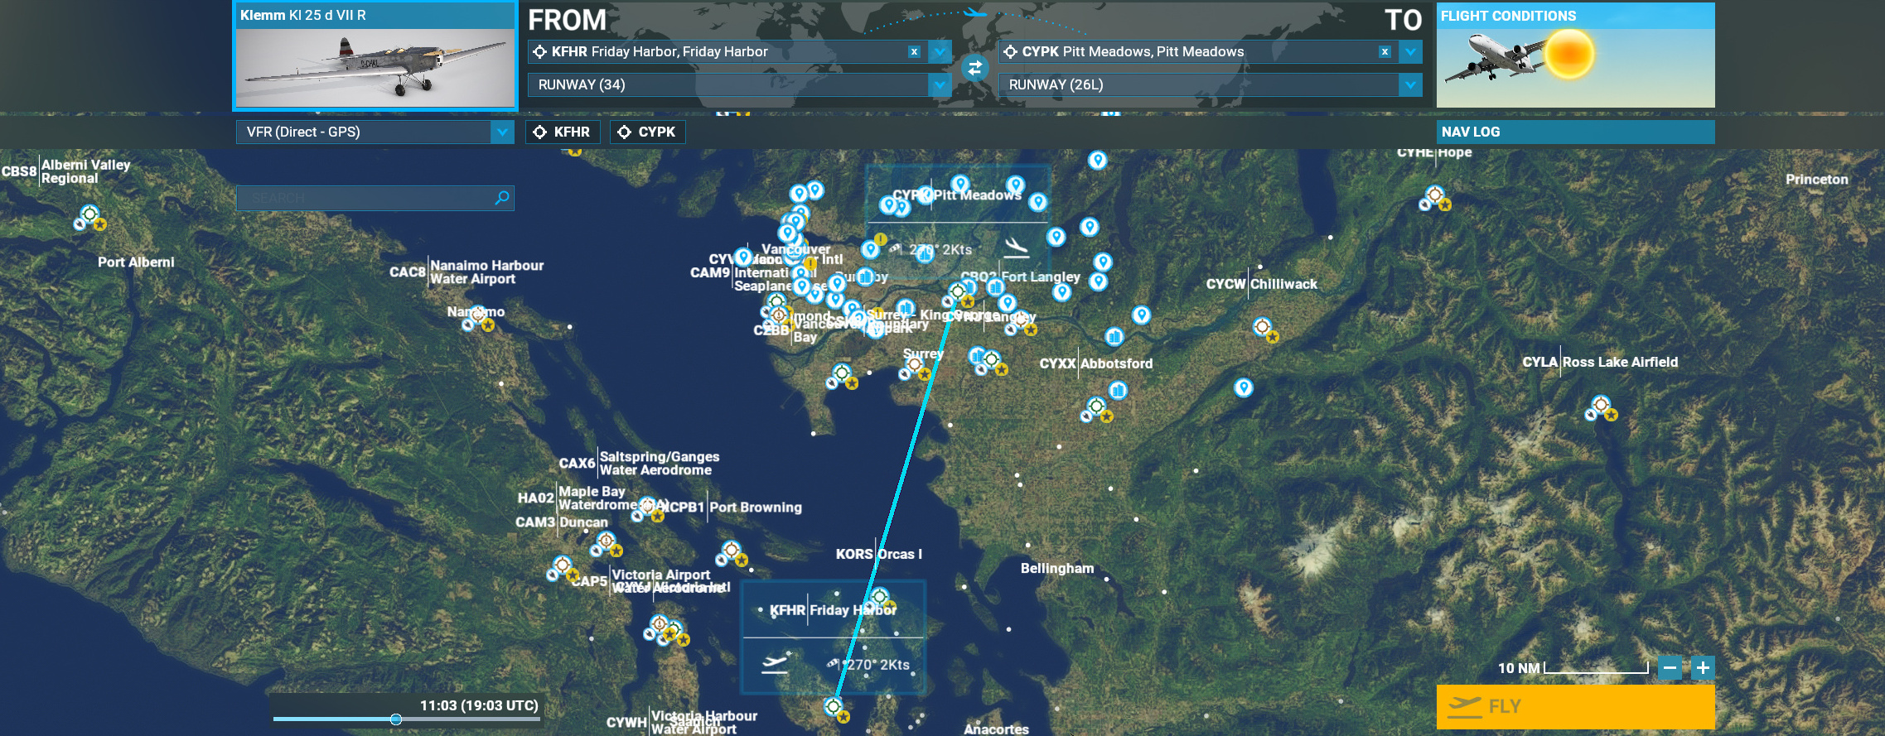The height and width of the screenshot is (736, 1885).
Task: Click the CBQ2 Fort Langley label
Action: (x=1020, y=277)
